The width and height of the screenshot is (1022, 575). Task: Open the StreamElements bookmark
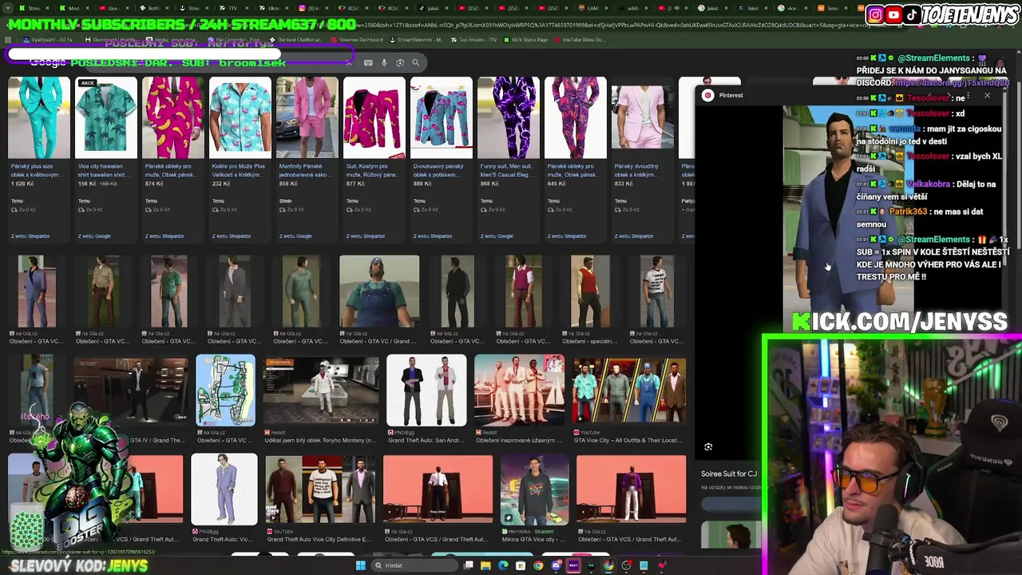click(417, 39)
